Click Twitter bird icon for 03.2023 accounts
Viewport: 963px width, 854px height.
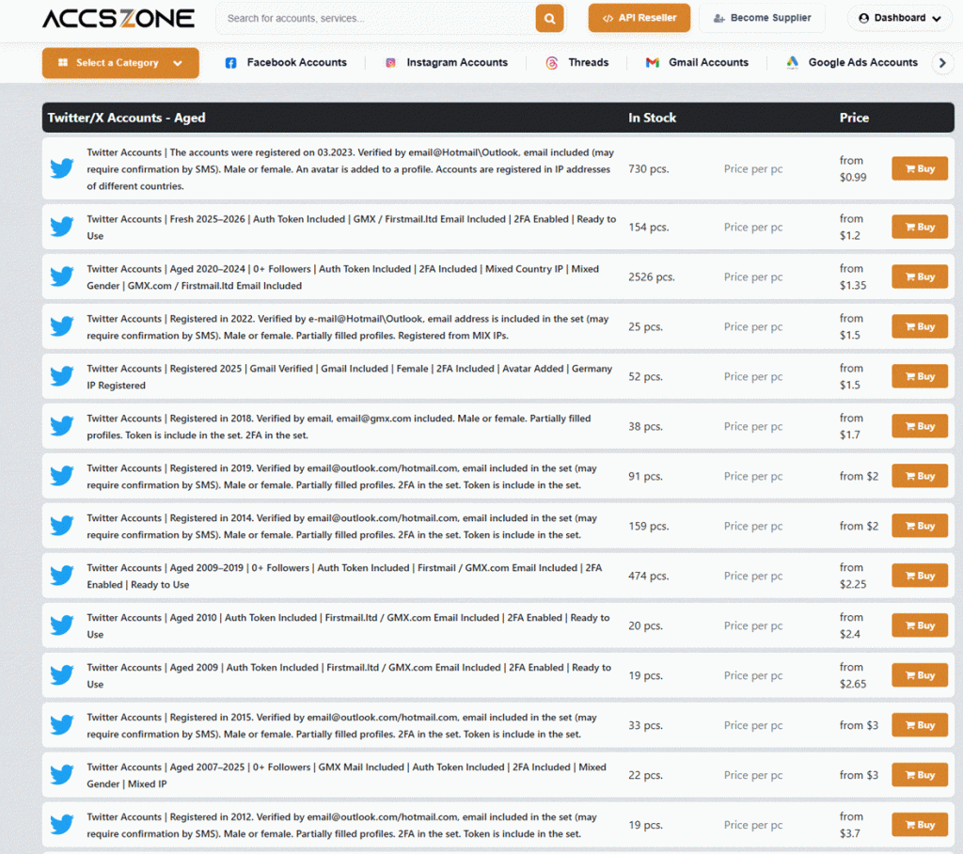tap(62, 168)
